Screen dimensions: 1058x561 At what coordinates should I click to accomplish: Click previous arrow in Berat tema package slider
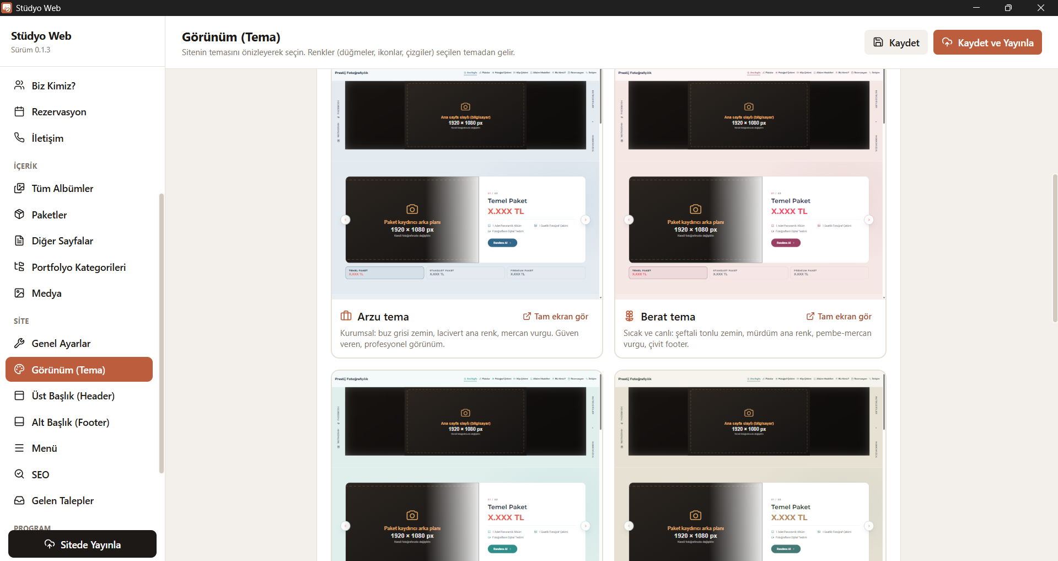[629, 220]
